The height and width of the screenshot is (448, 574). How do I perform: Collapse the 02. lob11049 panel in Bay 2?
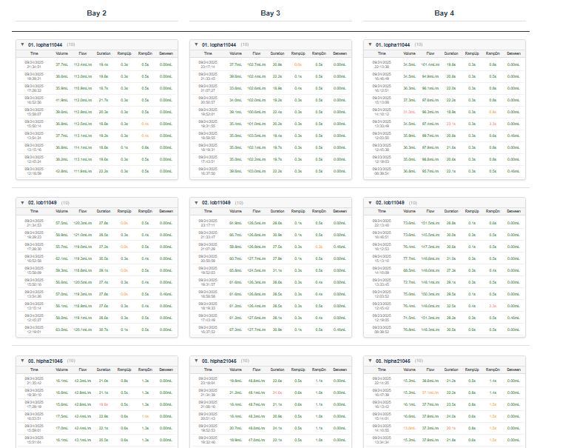[x=22, y=202]
